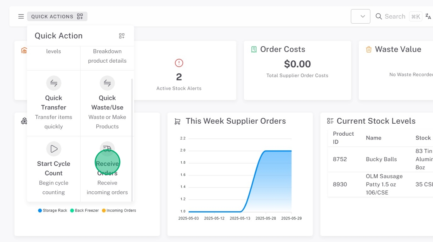The image size is (433, 242).
Task: Toggle Storage Rack legend item
Action: [x=53, y=211]
